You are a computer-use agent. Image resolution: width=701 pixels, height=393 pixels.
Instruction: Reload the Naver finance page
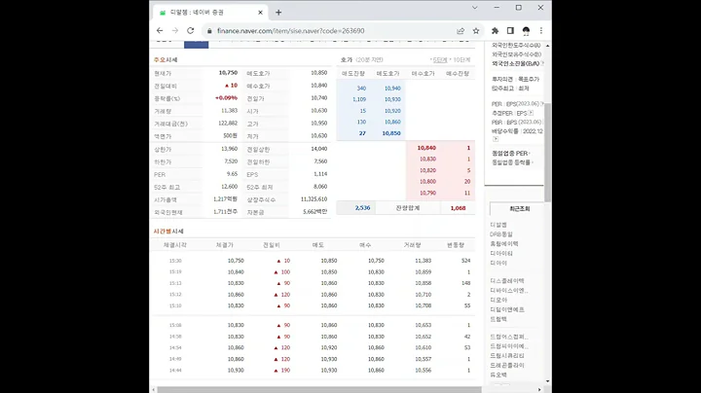coord(191,31)
